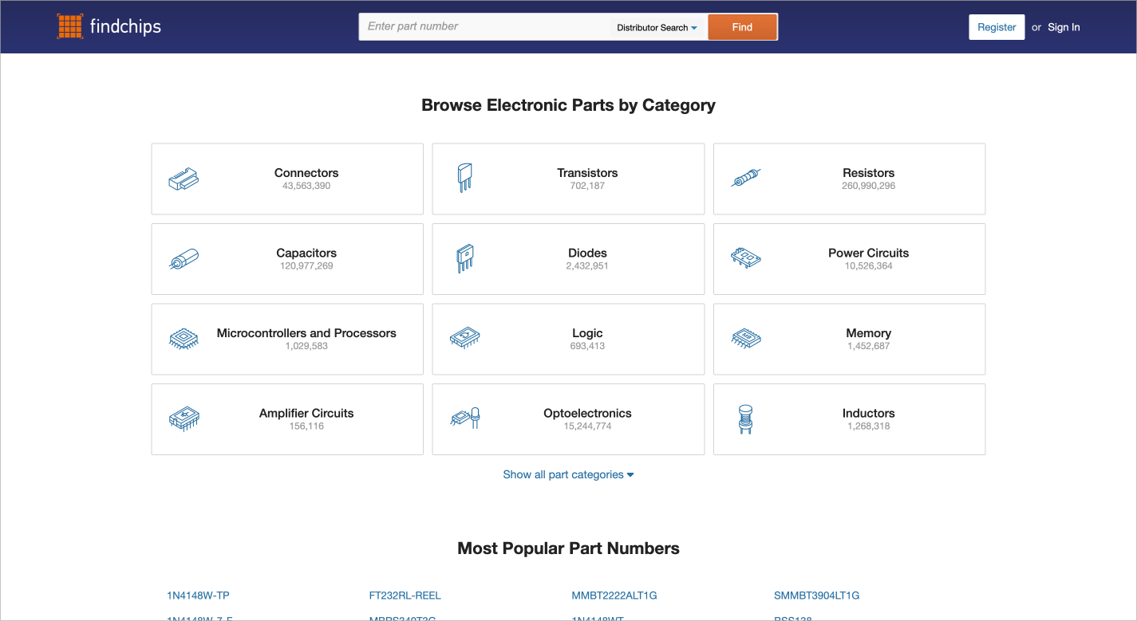Click the Resistors component icon
This screenshot has width=1137, height=621.
coord(746,179)
